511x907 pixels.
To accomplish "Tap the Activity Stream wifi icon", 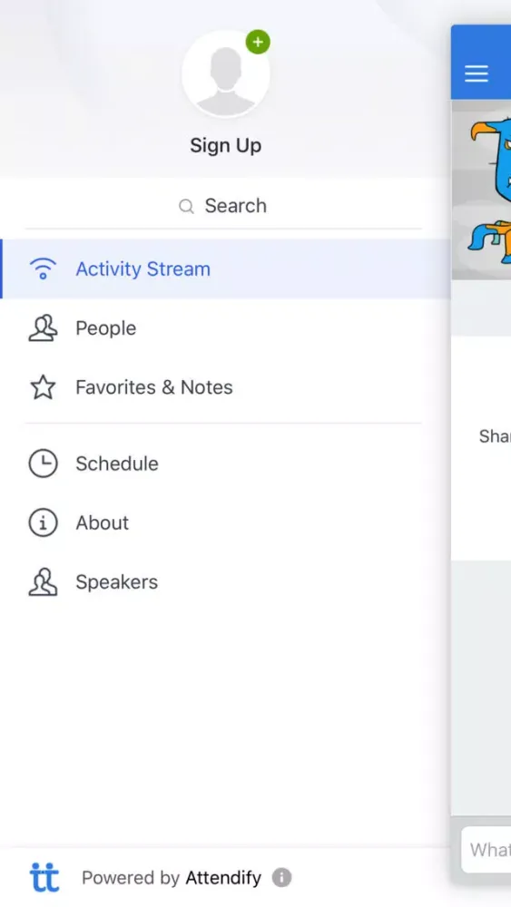I will pos(43,269).
